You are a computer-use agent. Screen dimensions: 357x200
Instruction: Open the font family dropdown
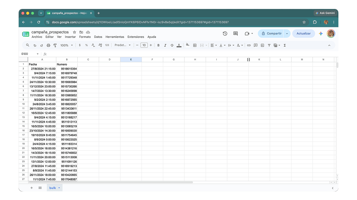click(x=122, y=45)
